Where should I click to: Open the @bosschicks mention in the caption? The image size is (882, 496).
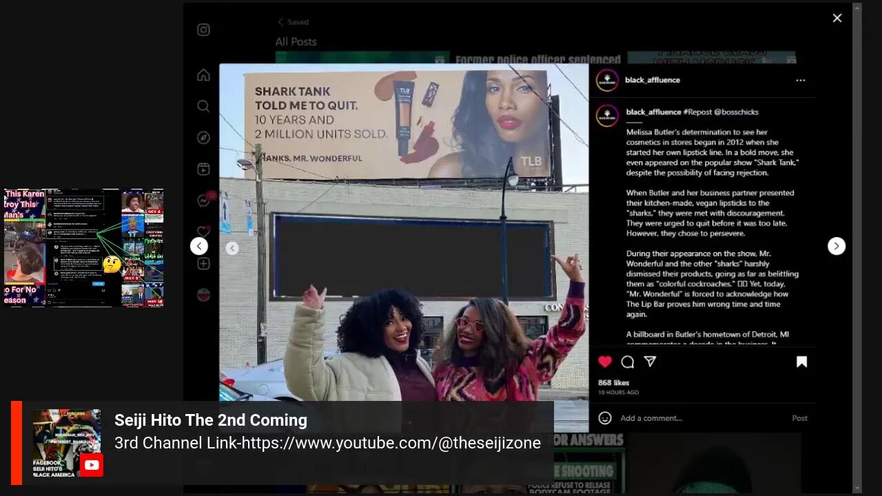(x=736, y=112)
